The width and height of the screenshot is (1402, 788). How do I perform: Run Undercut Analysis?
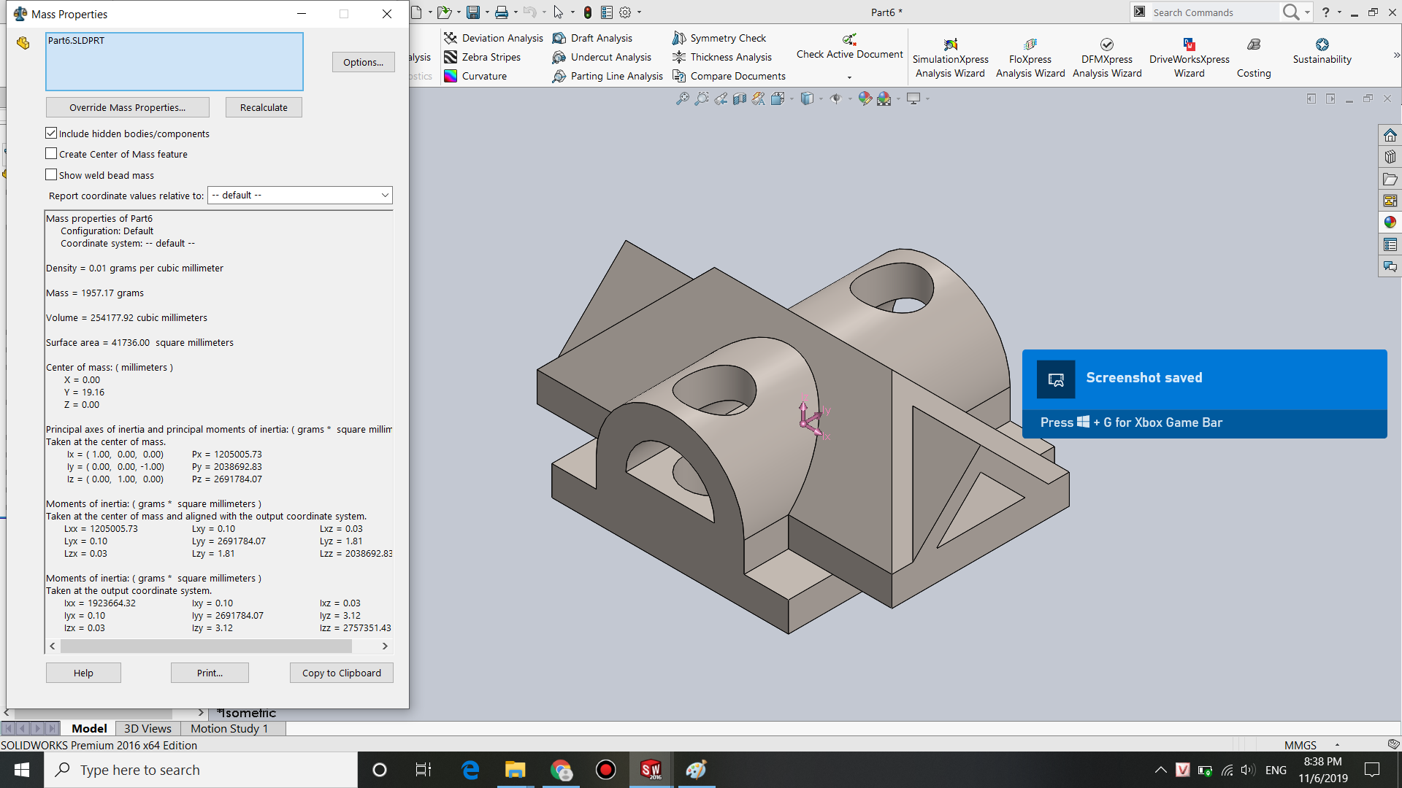click(602, 57)
